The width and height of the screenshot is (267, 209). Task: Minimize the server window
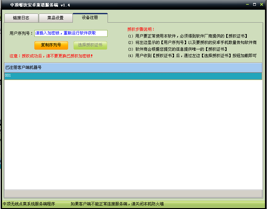[248, 4]
